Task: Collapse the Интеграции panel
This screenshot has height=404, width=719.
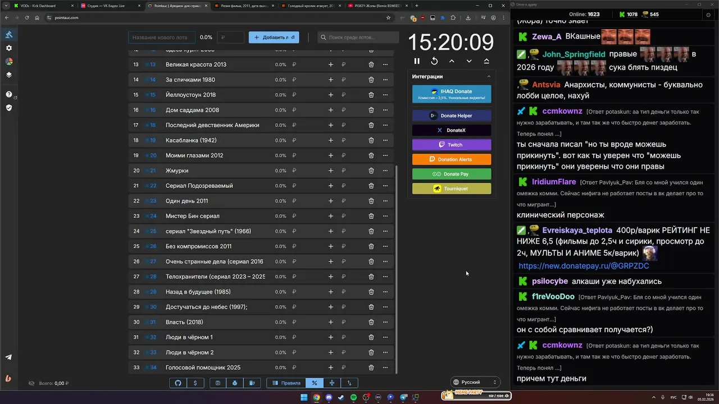Action: (x=489, y=76)
